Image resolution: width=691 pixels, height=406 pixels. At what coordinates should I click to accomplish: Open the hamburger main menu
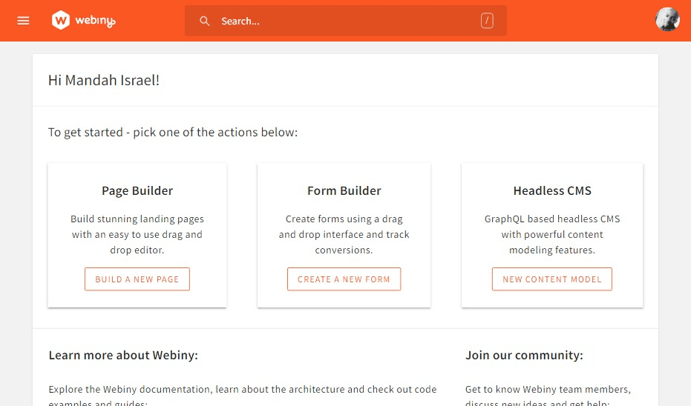point(23,21)
